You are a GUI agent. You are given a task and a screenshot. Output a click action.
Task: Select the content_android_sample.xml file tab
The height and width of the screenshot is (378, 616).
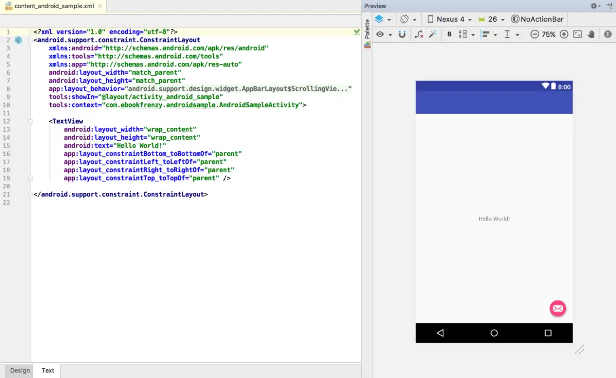point(54,6)
